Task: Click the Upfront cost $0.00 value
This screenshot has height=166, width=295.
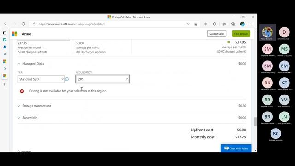Action: pyautogui.click(x=242, y=130)
